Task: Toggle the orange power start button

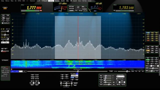Action: pos(5,8)
